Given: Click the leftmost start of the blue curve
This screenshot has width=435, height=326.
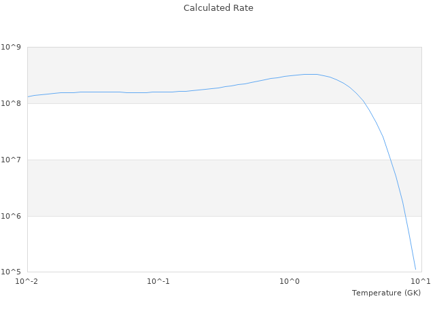Looking at the screenshot, I should coord(28,96).
